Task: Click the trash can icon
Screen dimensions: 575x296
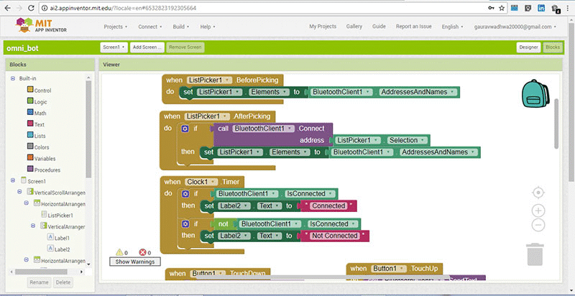Action: (535, 254)
